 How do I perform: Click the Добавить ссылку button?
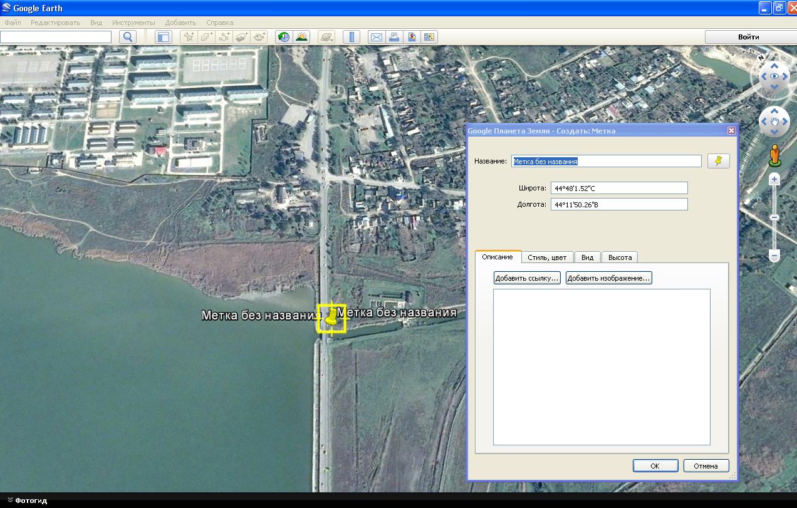[527, 278]
